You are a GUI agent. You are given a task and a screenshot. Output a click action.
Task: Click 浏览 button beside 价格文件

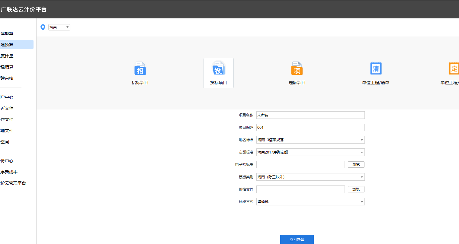coord(356,189)
